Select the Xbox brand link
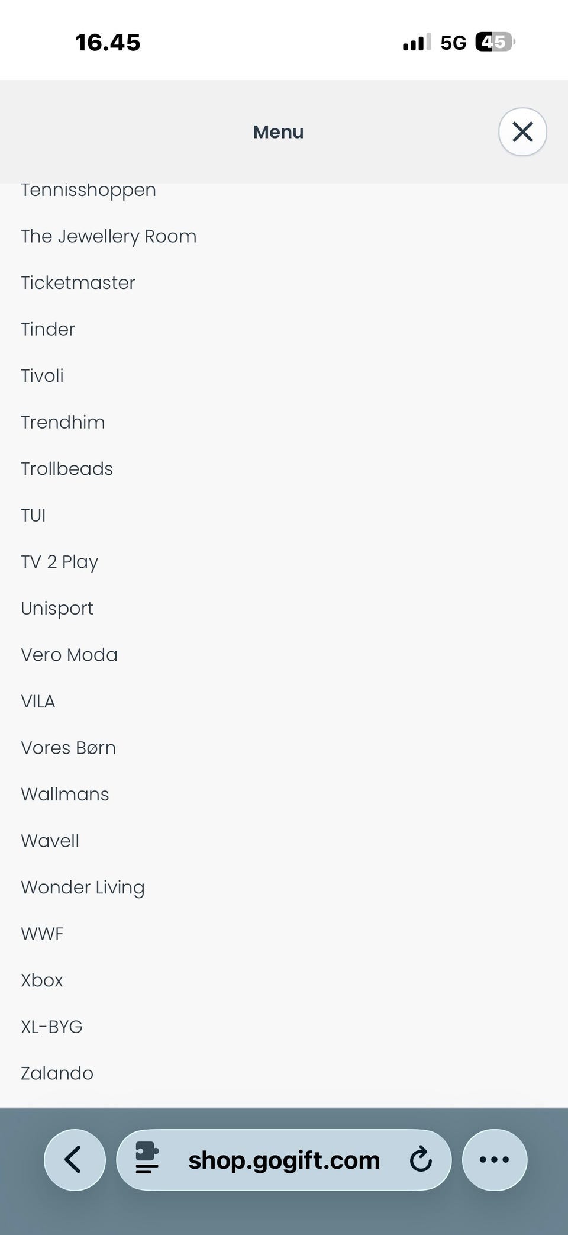This screenshot has width=568, height=1235. pyautogui.click(x=41, y=980)
